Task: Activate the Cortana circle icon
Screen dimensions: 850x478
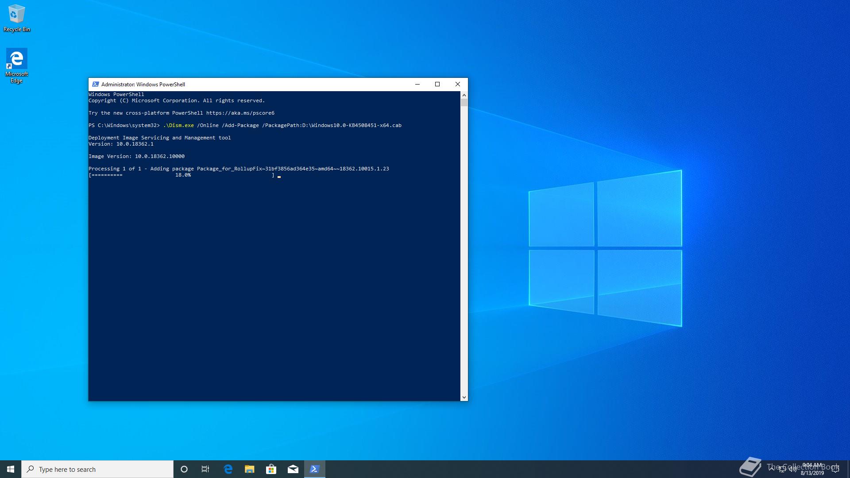Action: (184, 469)
